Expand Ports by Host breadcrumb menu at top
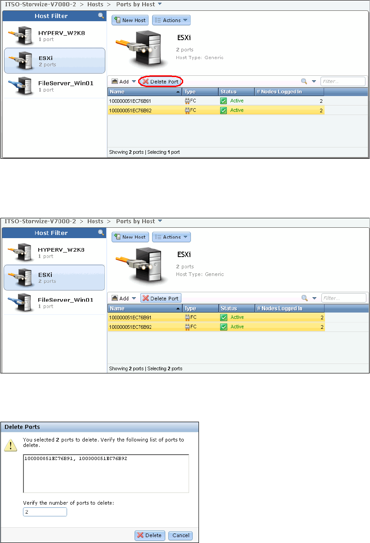The width and height of the screenshot is (370, 543). (160, 5)
